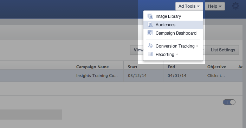This screenshot has height=128, width=246.
Task: Click the Campaign Dashboard list icon
Action: click(x=150, y=33)
